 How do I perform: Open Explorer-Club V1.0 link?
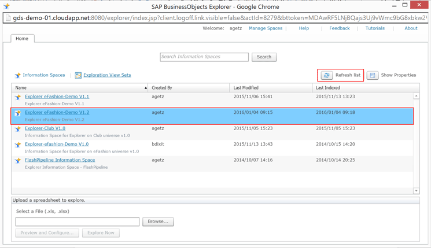(x=45, y=128)
